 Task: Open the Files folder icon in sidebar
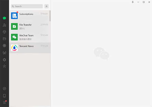click(4, 39)
